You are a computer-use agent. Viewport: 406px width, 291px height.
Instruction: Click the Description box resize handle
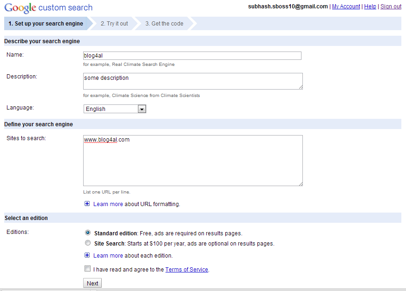click(x=301, y=87)
